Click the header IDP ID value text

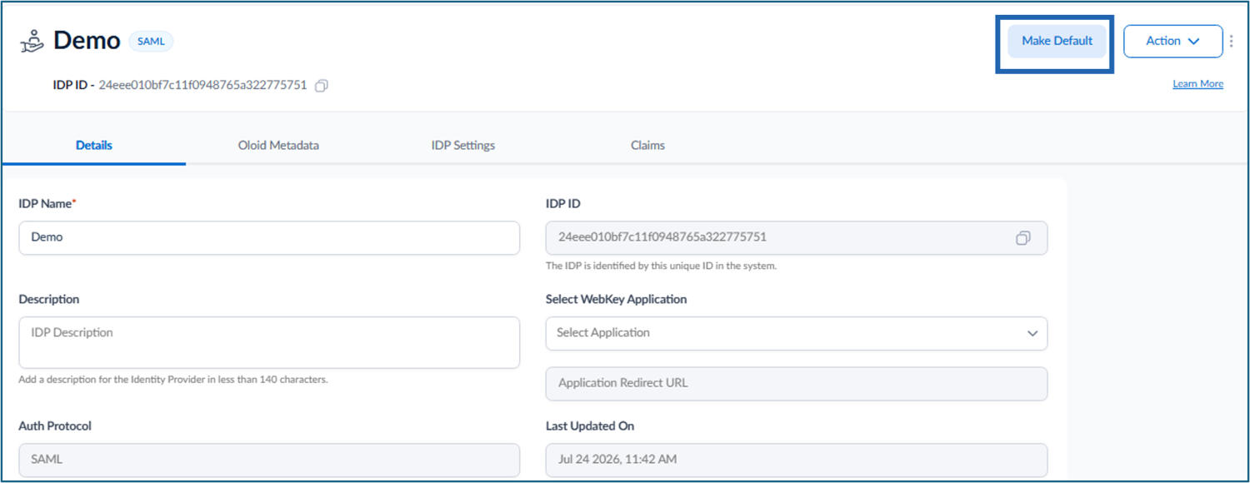202,85
